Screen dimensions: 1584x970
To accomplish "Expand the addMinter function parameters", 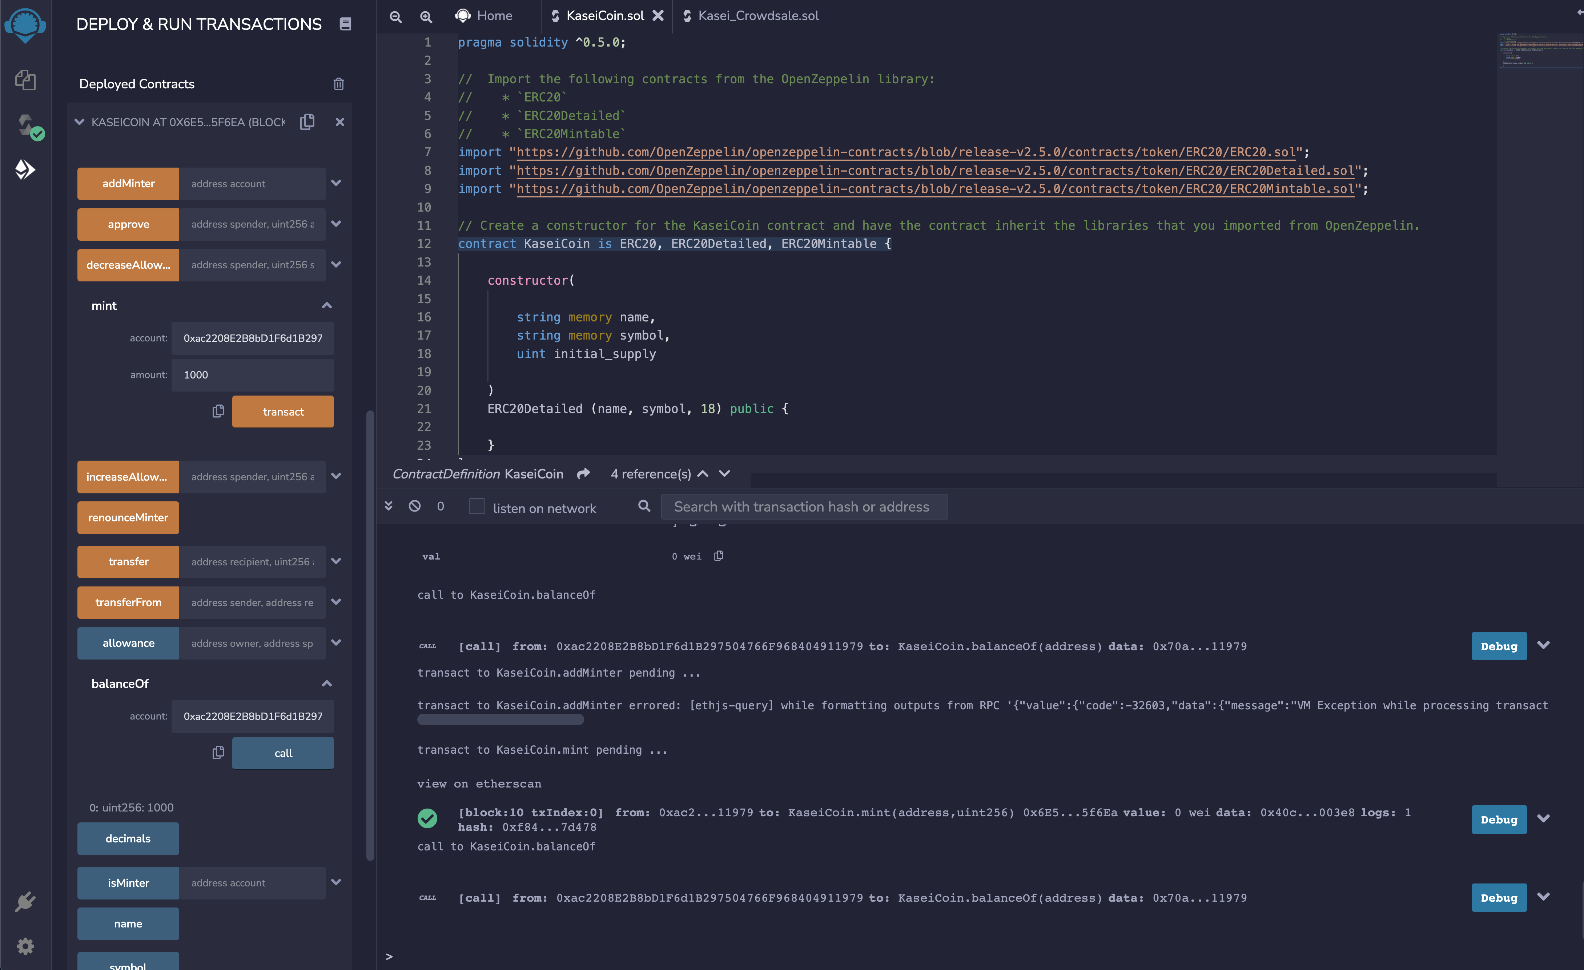I will [336, 183].
